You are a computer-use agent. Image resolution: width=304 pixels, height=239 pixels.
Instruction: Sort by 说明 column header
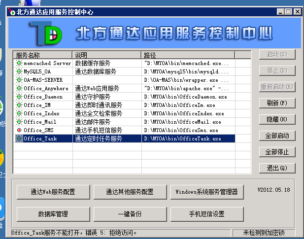pyautogui.click(x=106, y=55)
